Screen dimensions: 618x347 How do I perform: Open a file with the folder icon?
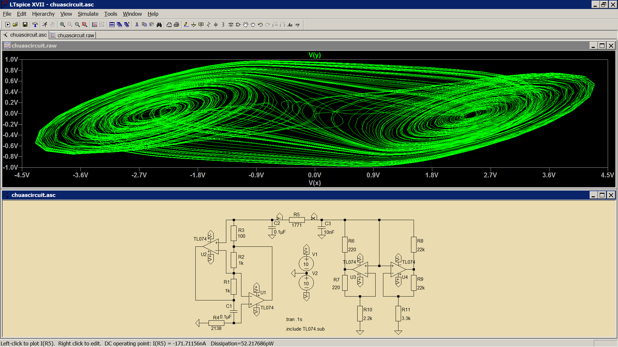point(15,24)
